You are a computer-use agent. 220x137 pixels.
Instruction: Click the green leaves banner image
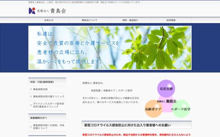(x=110, y=48)
